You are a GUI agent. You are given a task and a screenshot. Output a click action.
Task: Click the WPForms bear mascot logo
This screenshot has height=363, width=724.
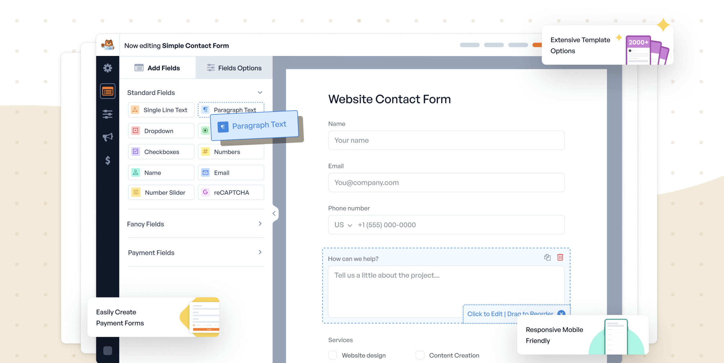(x=108, y=45)
